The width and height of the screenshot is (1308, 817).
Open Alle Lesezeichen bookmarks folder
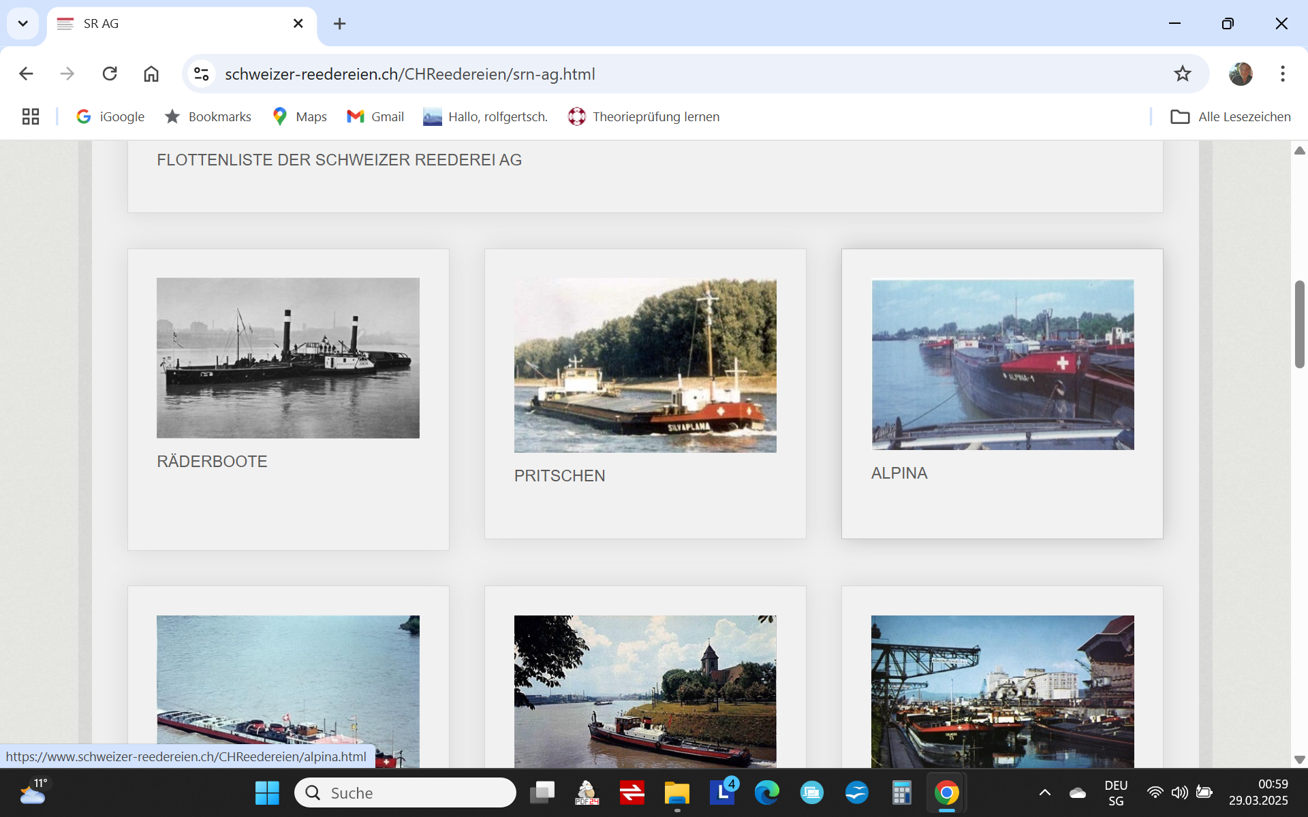[x=1230, y=117]
